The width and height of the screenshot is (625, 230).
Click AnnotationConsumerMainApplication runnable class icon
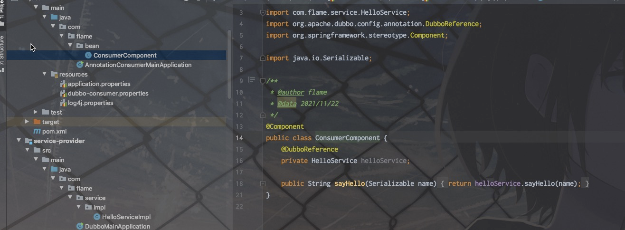(x=80, y=65)
